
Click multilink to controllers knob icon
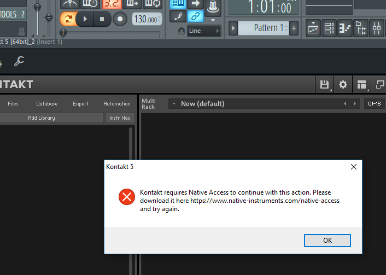[x=213, y=8]
